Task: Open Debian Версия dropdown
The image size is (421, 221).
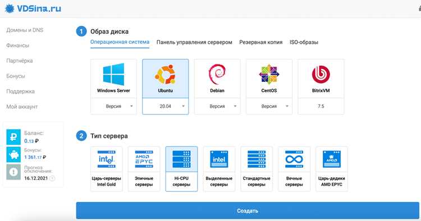Action: [x=217, y=106]
